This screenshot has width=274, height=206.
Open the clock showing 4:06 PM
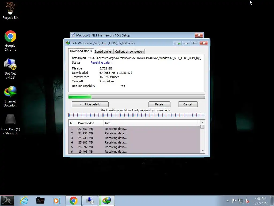tap(260, 201)
